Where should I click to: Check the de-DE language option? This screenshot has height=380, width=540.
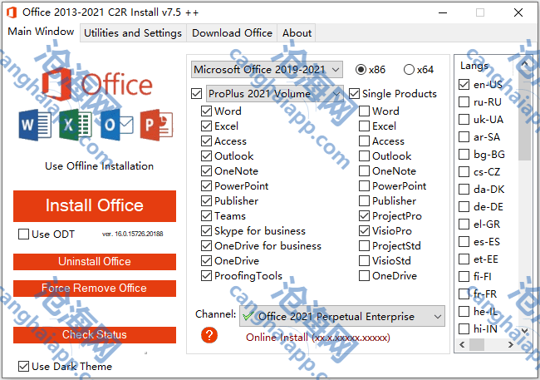pyautogui.click(x=464, y=207)
